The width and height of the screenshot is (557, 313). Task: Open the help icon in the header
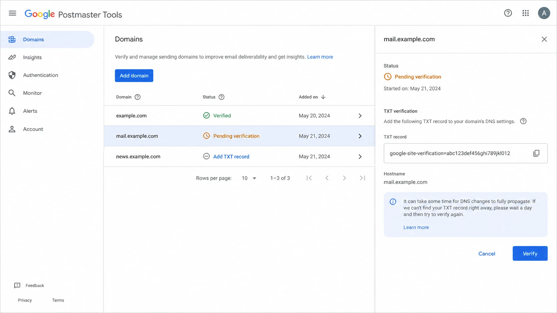point(508,13)
